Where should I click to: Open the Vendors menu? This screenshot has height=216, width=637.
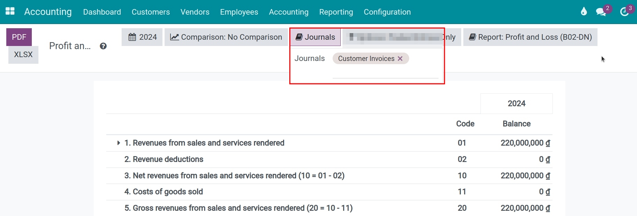(x=195, y=12)
